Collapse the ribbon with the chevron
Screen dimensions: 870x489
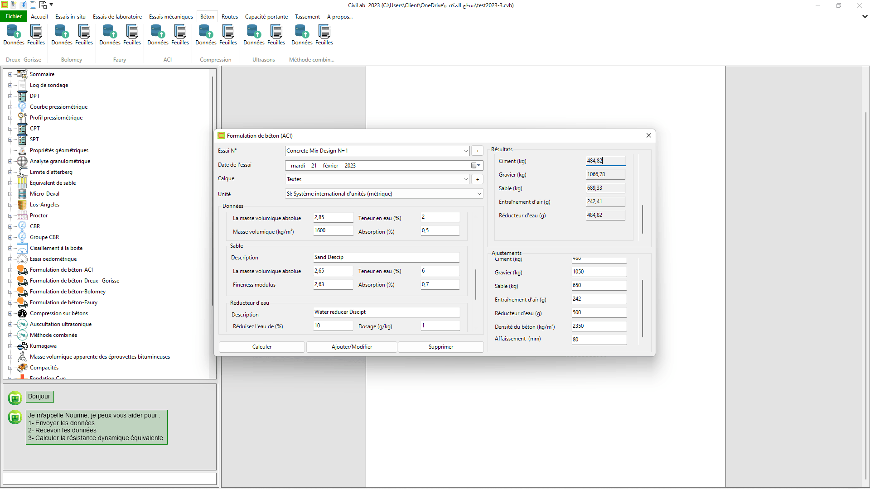point(865,16)
